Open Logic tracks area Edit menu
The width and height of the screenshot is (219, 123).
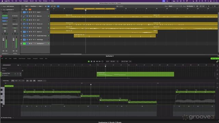coord(27,6)
